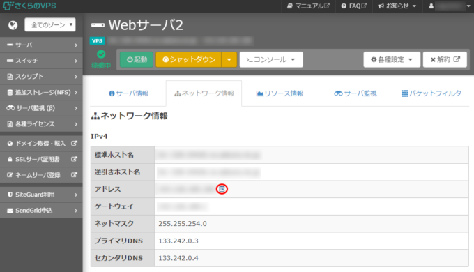Expand the SiteGuard利用 sidebar item
This screenshot has height=272, width=474.
click(x=41, y=195)
